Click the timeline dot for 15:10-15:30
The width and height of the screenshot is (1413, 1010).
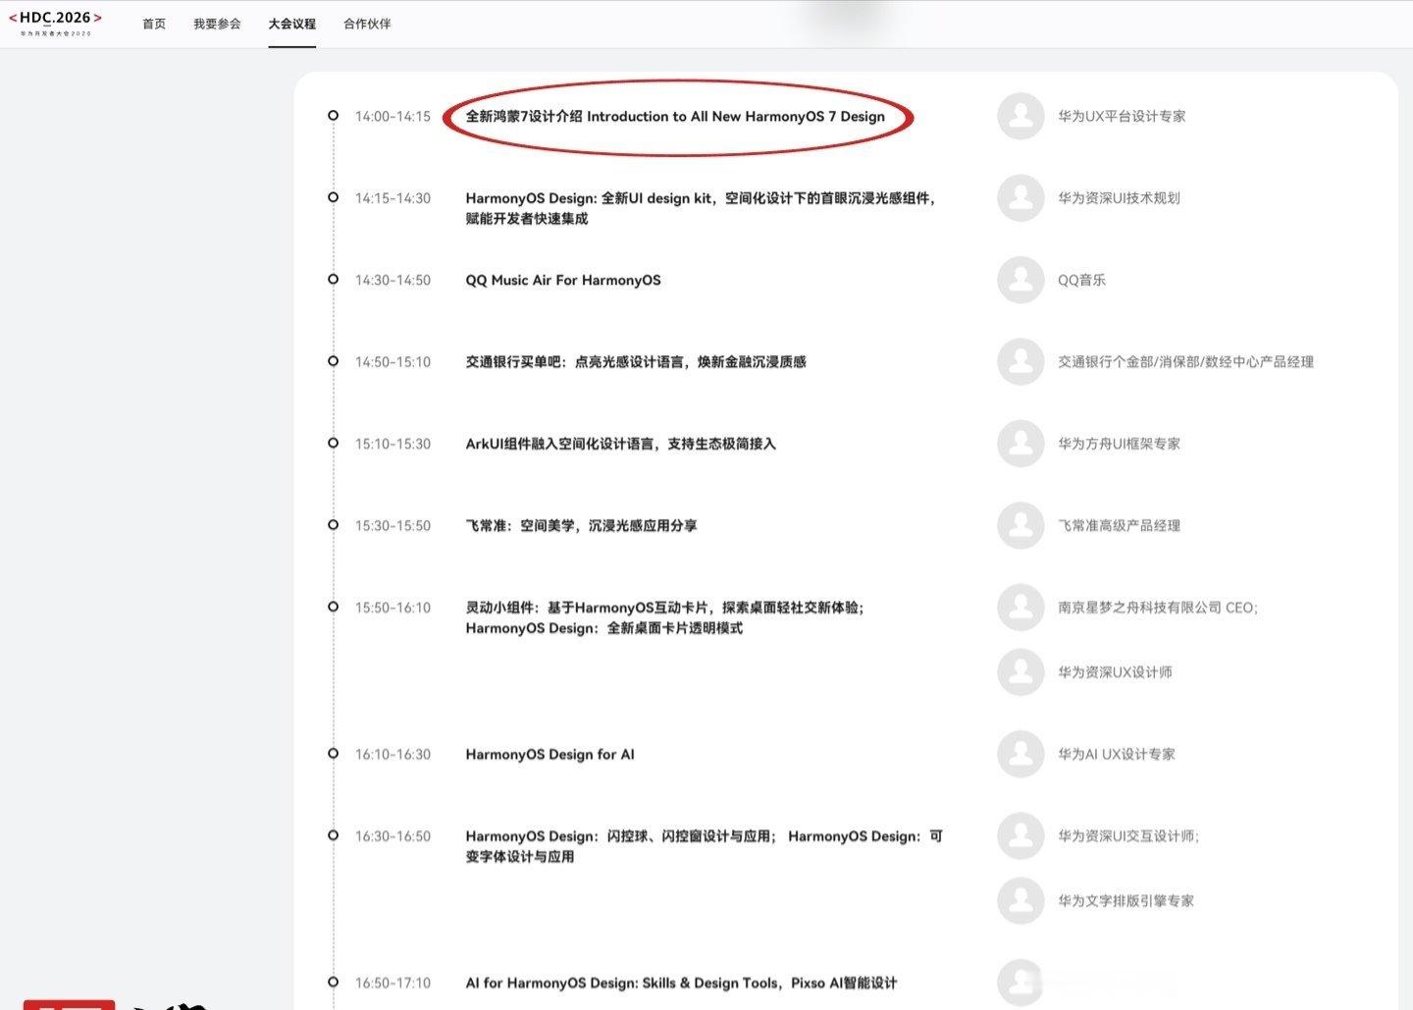coord(334,443)
